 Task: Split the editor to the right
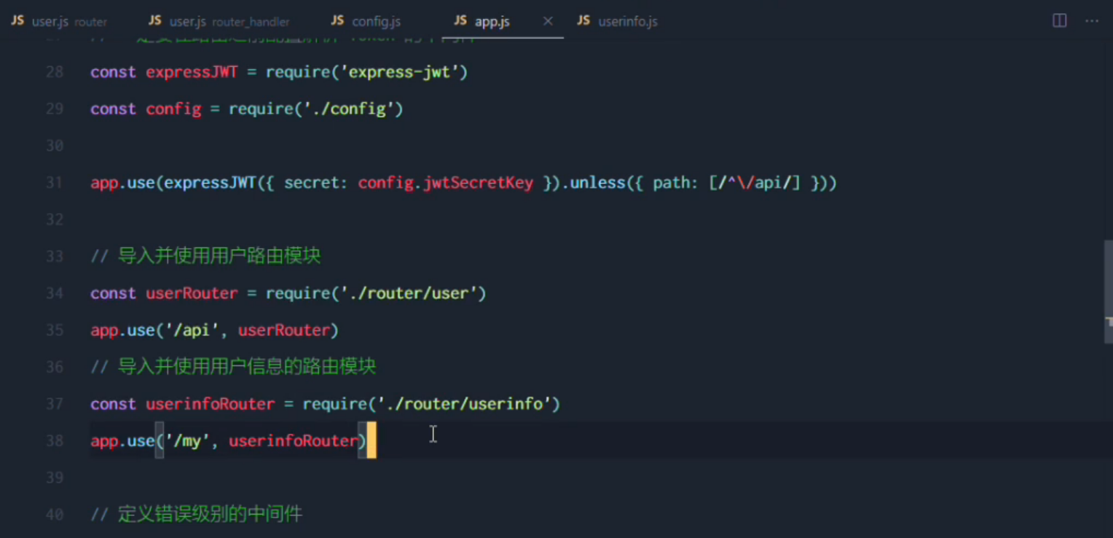click(1060, 20)
